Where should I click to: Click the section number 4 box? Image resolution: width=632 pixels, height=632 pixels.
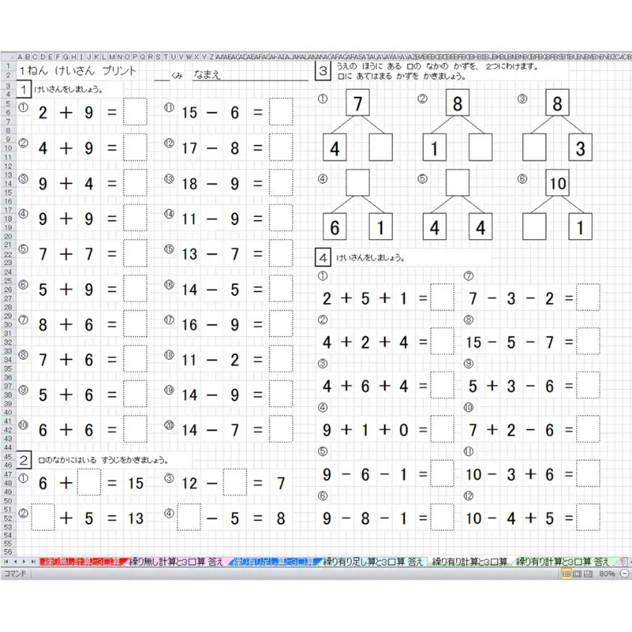coord(323,258)
